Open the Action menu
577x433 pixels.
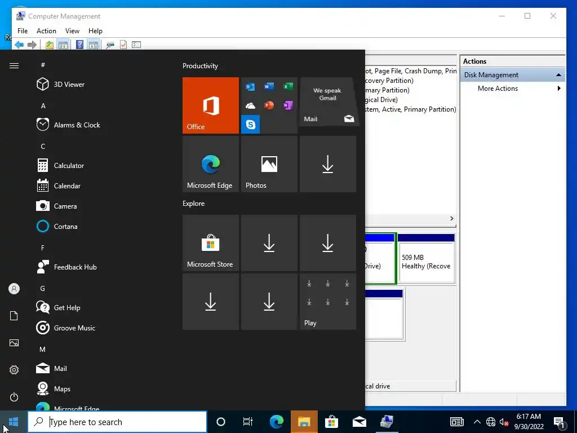[46, 31]
